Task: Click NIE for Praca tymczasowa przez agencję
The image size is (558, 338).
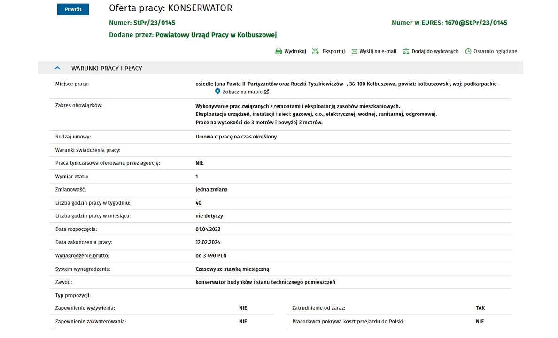Action: (x=199, y=163)
